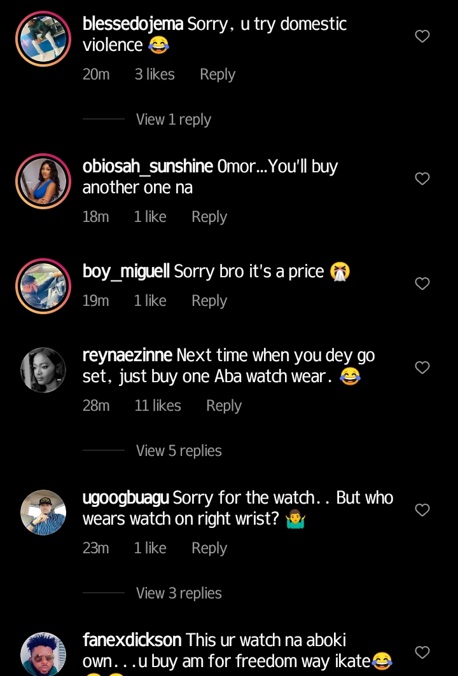Tap ugoogbuagu's profile picture
The height and width of the screenshot is (676, 458).
tap(43, 512)
